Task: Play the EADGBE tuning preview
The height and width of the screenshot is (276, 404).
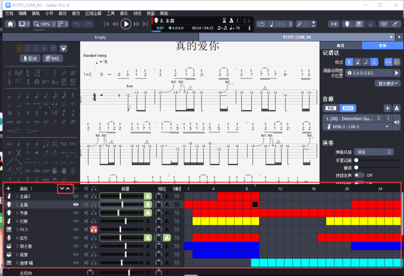Action: point(397,73)
